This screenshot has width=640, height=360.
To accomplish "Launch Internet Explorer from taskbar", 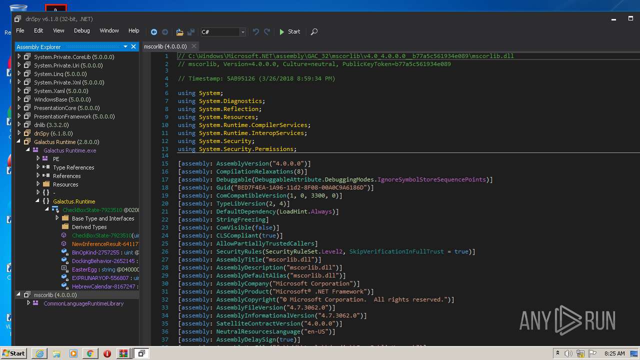I will coord(39,353).
